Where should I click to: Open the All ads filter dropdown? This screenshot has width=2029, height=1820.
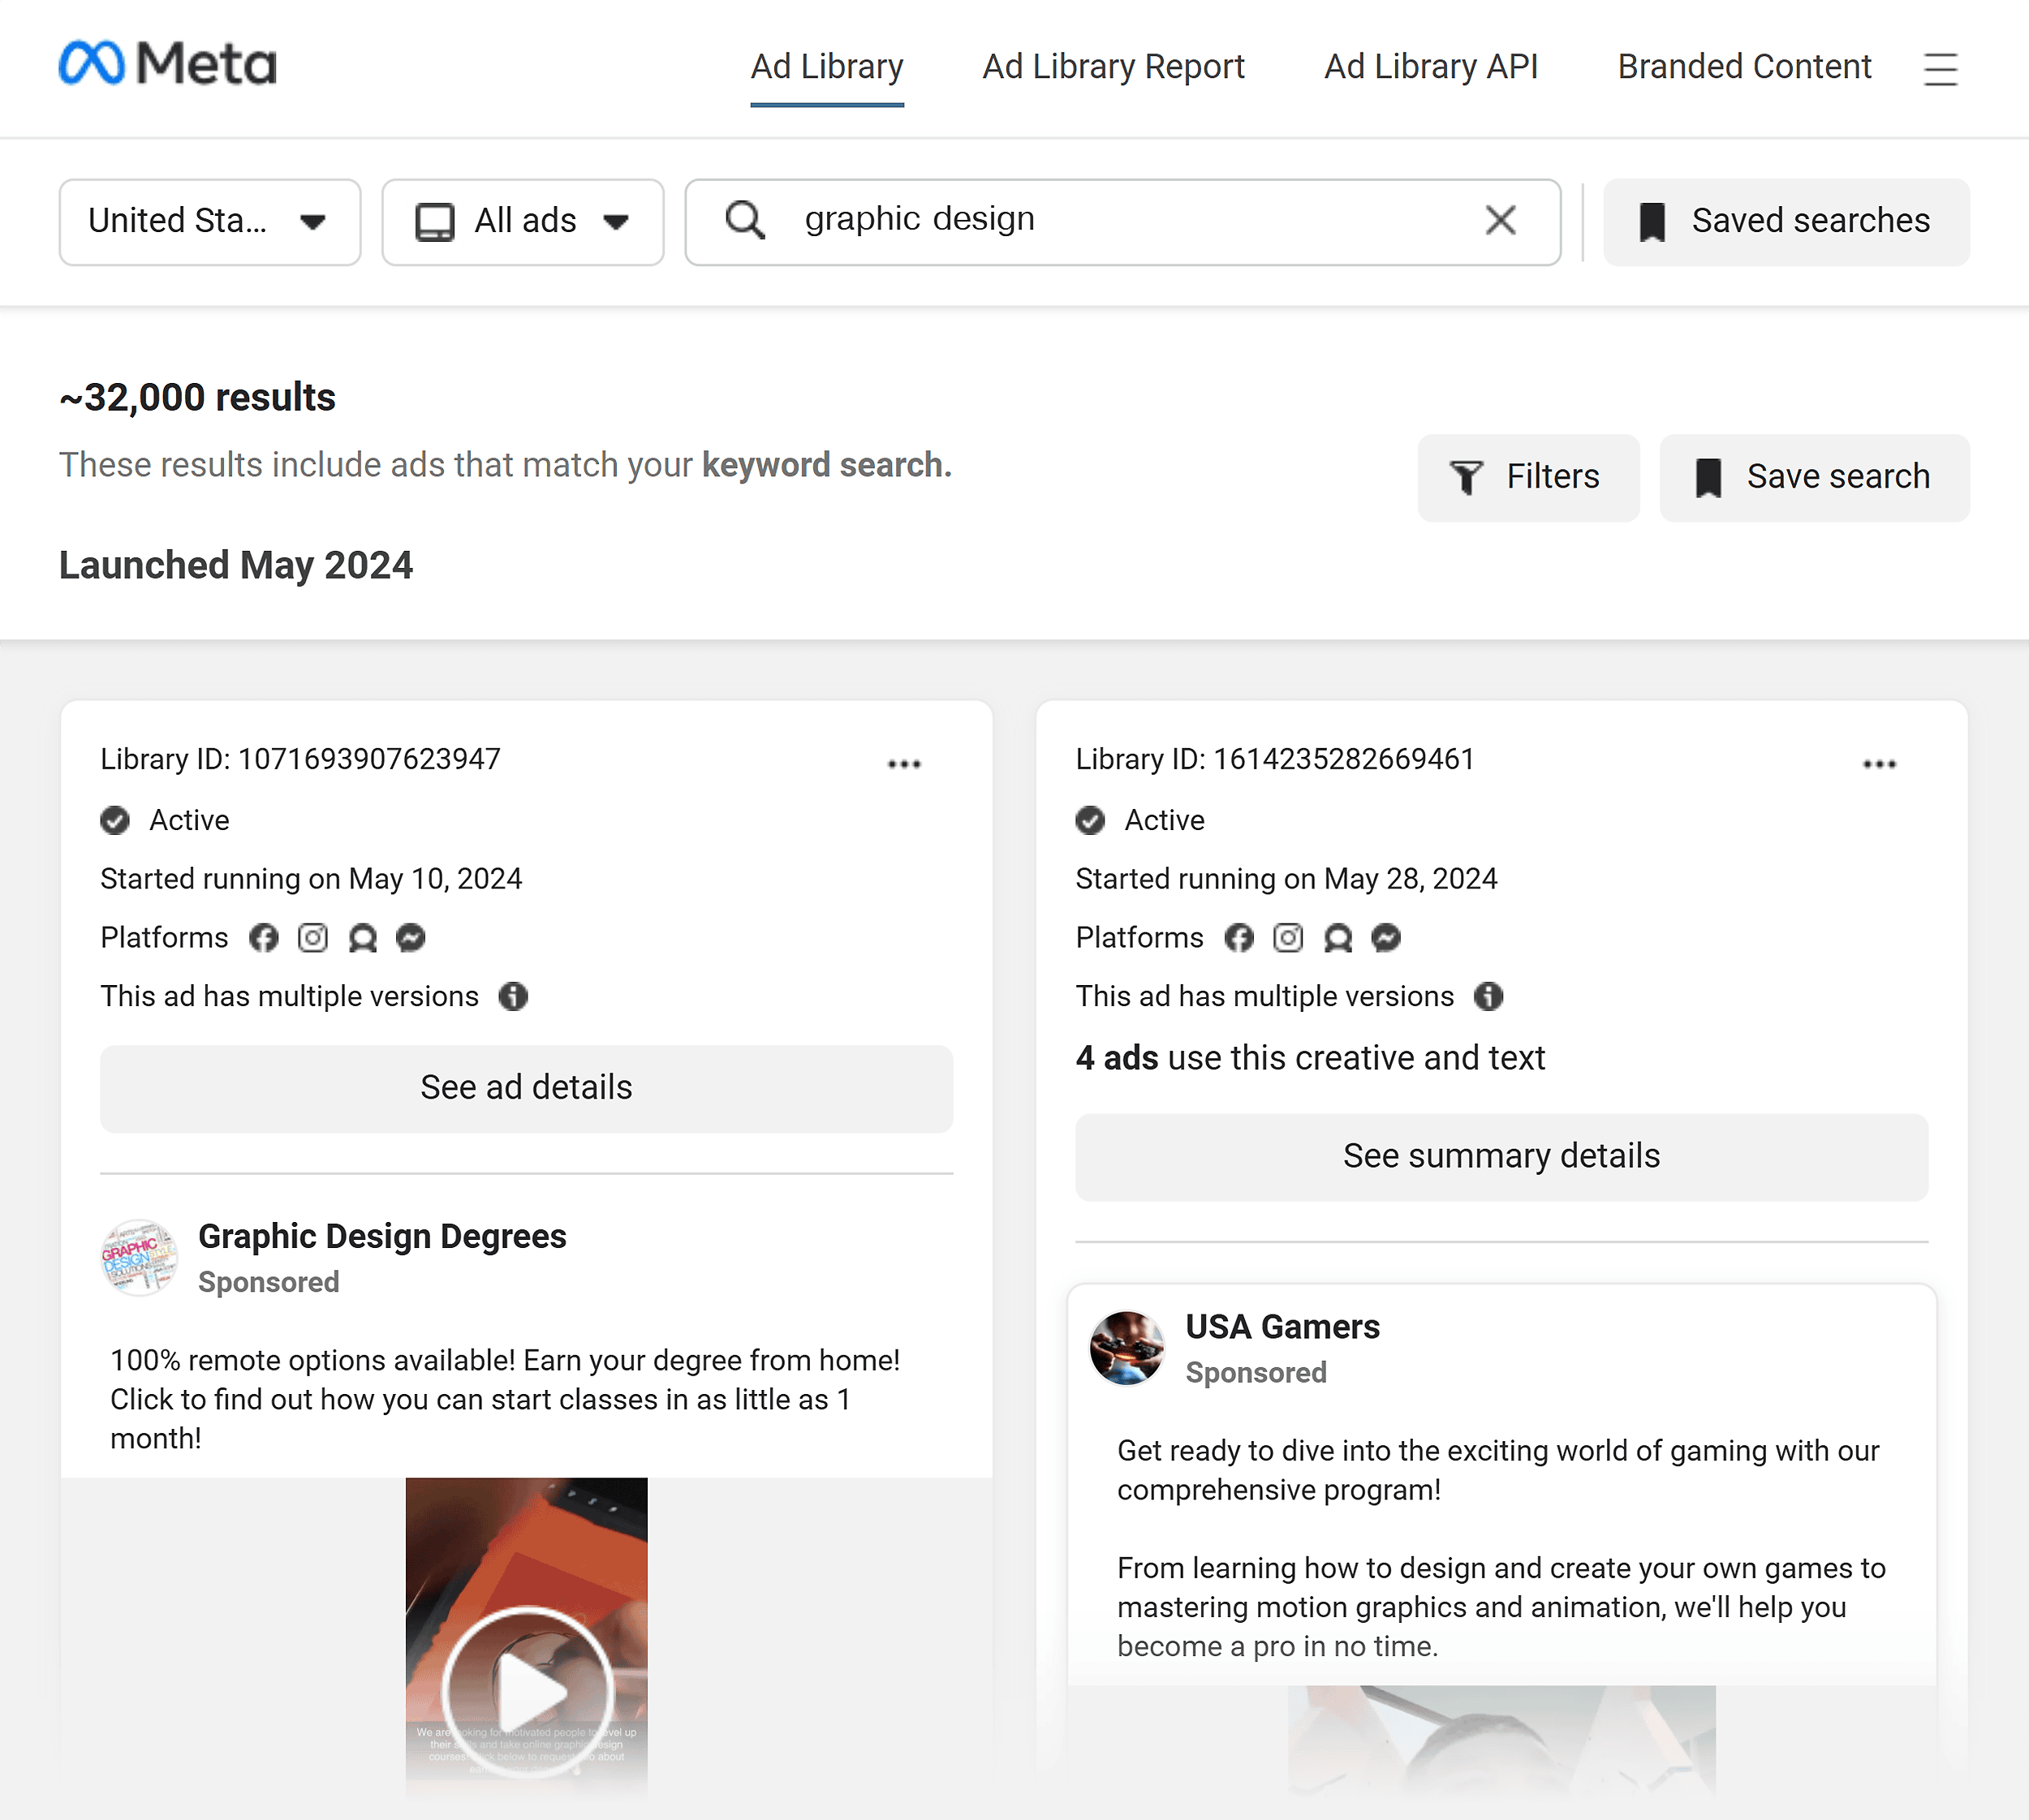[522, 221]
